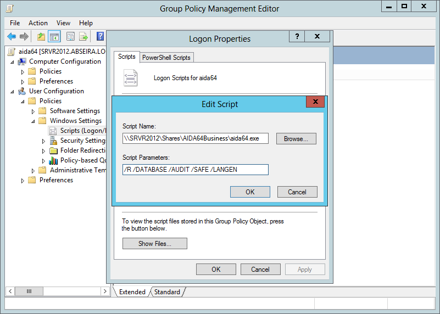Toggle the Show/Hide Console Tree icon
440x314 pixels.
[54, 37]
